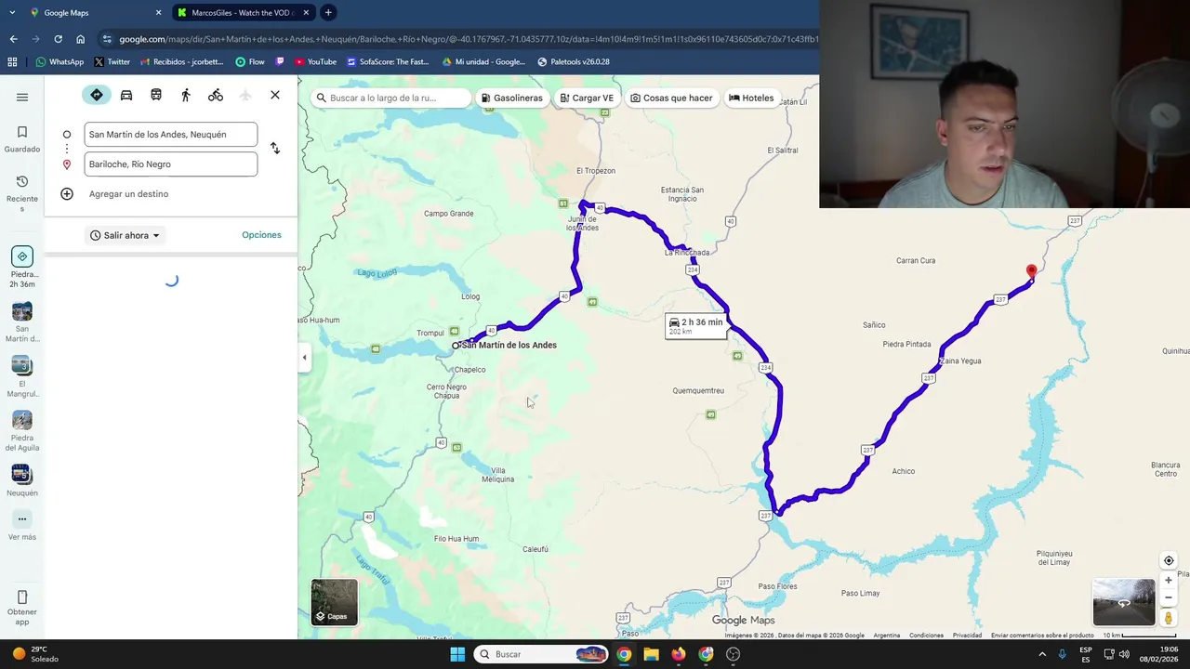Select driving car travel mode
This screenshot has width=1190, height=669.
point(126,95)
